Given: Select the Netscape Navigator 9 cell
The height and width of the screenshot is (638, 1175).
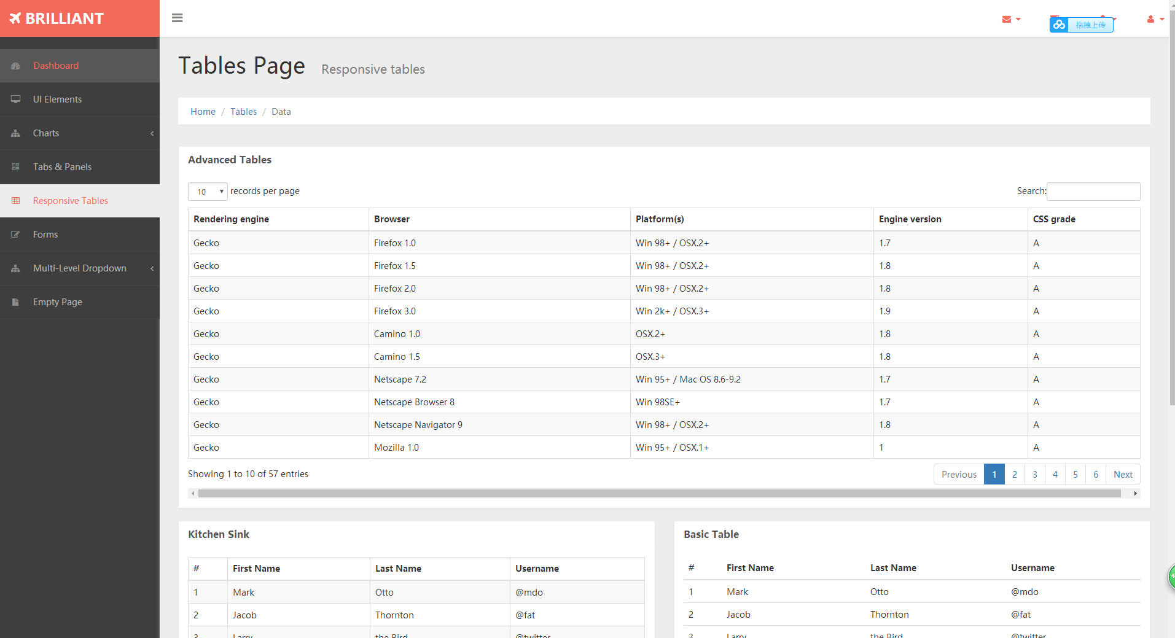Looking at the screenshot, I should point(499,425).
